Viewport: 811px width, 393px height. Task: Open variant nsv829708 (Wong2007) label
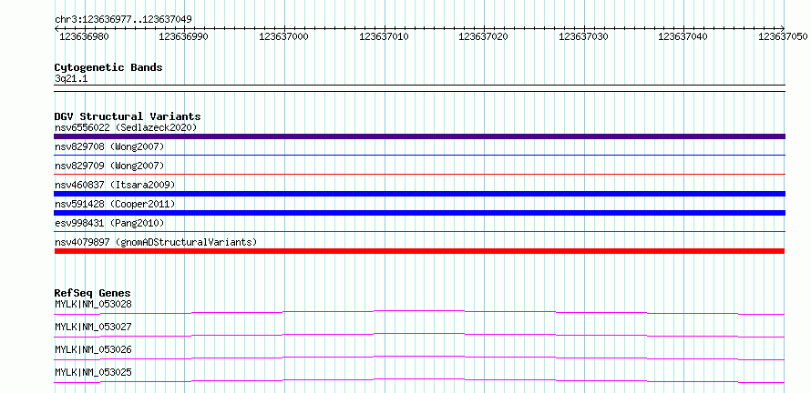pos(109,147)
